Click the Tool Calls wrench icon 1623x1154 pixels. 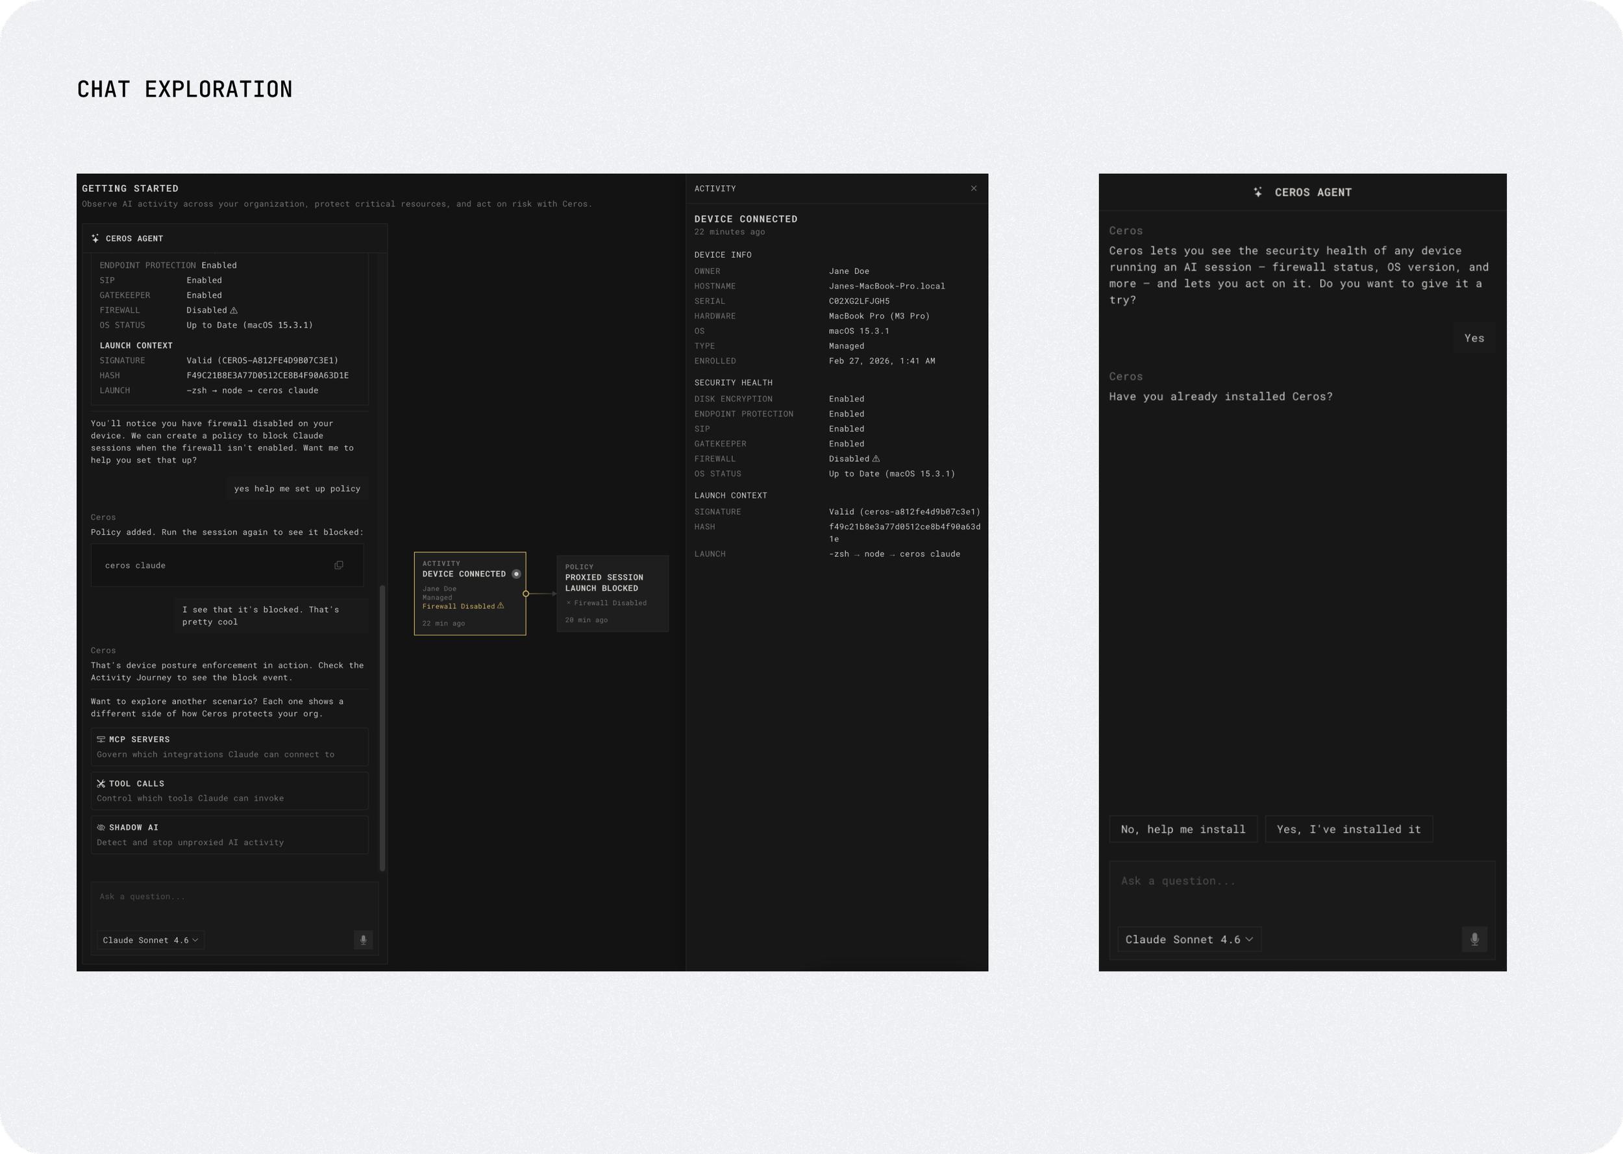101,784
